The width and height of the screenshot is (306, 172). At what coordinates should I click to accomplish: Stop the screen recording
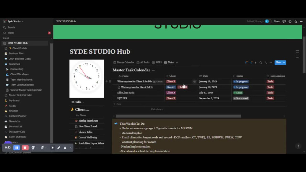(x=25, y=148)
